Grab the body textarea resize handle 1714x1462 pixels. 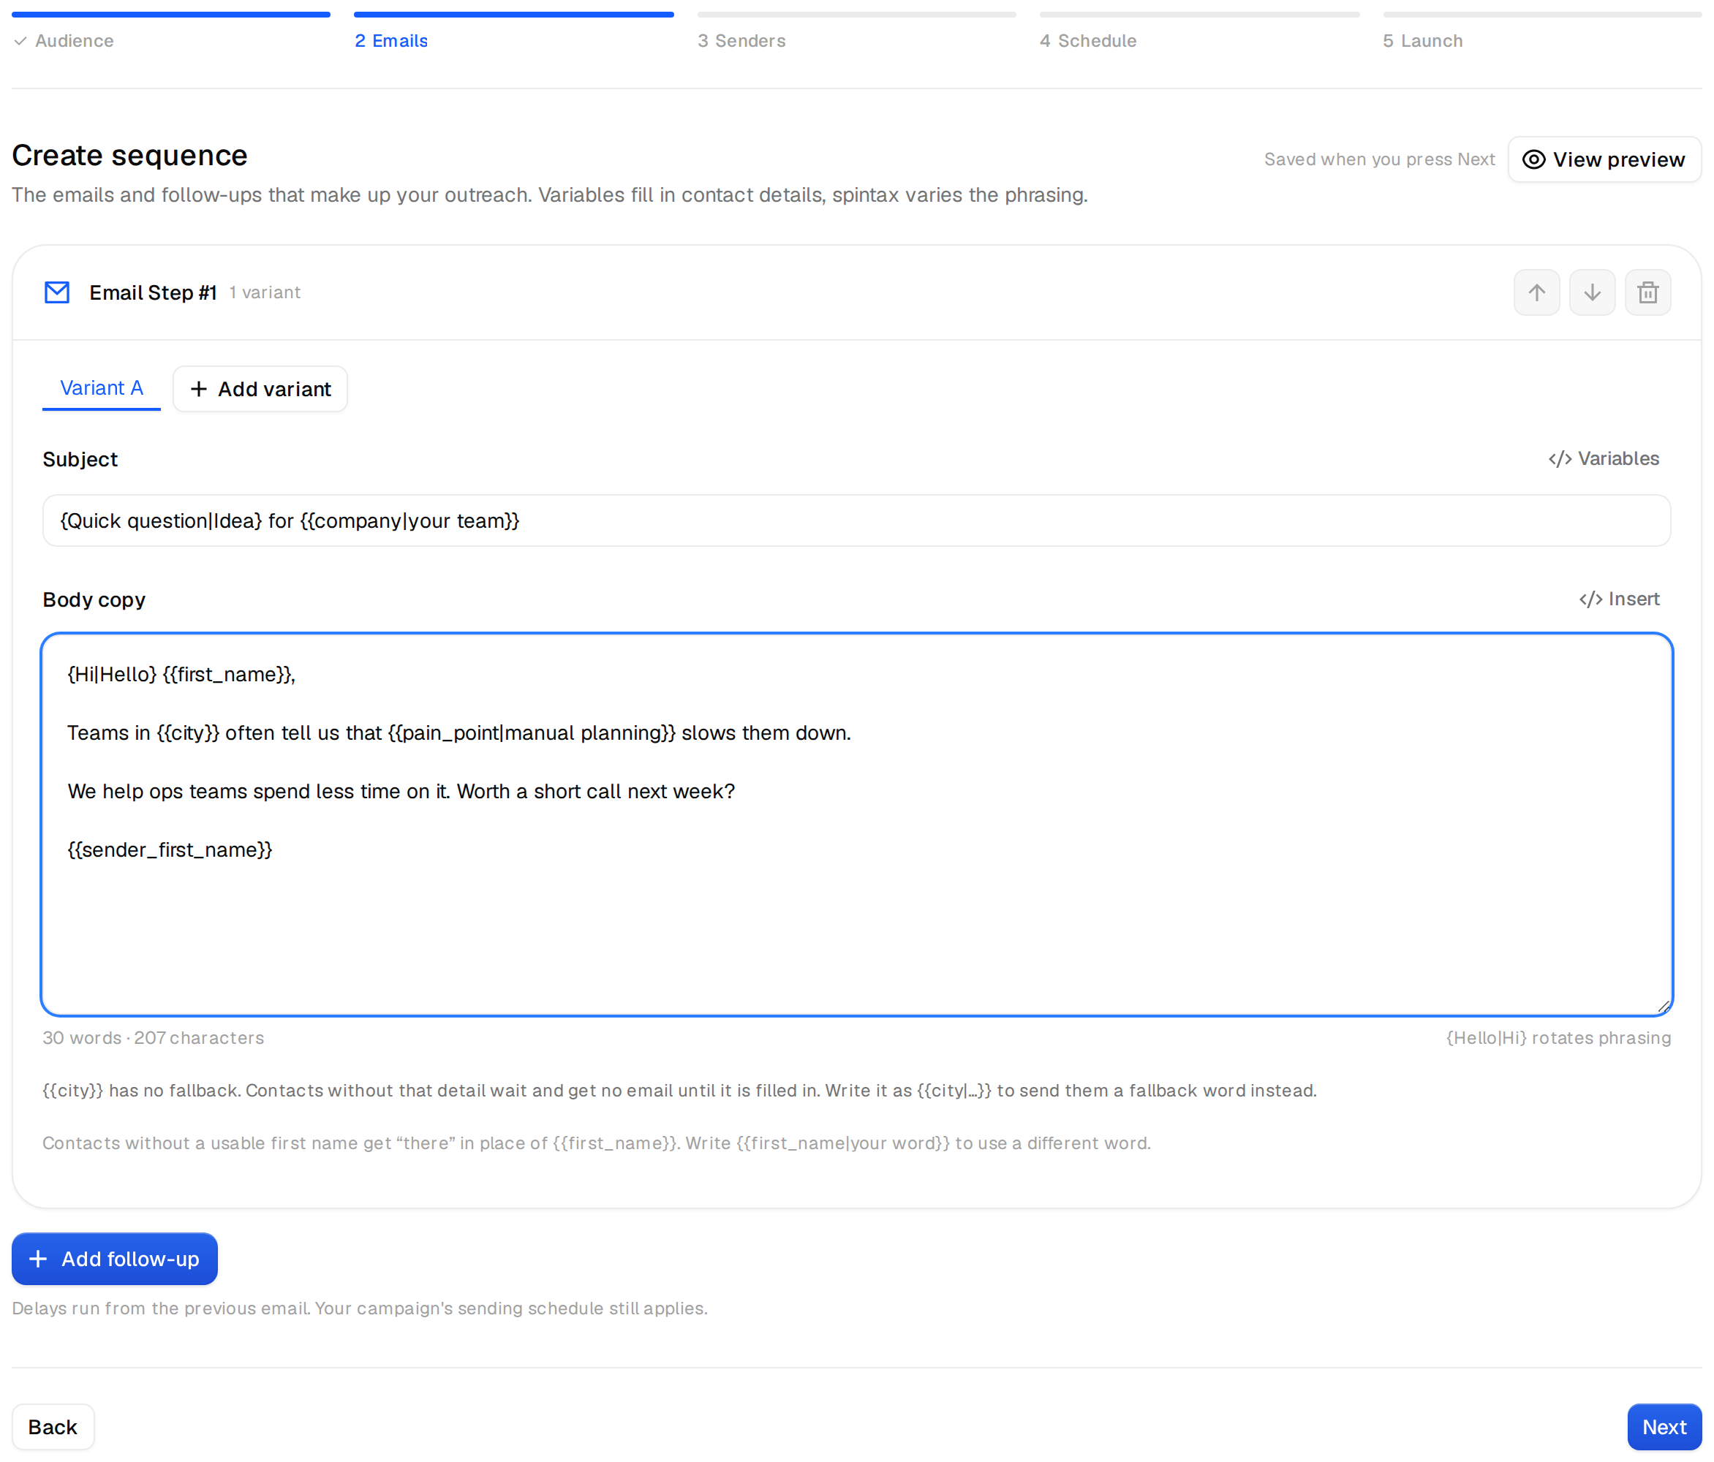[1663, 1007]
